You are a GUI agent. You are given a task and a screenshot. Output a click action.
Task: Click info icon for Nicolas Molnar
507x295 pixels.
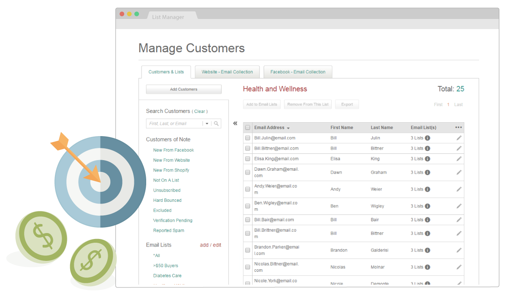tap(428, 267)
